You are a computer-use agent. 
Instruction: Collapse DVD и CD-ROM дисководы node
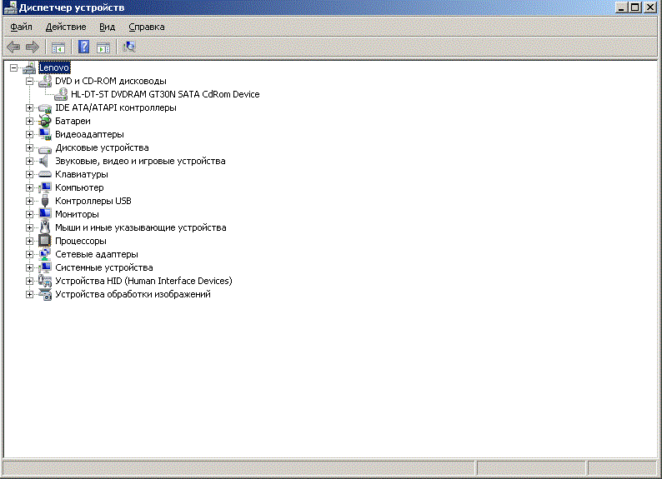click(x=29, y=81)
